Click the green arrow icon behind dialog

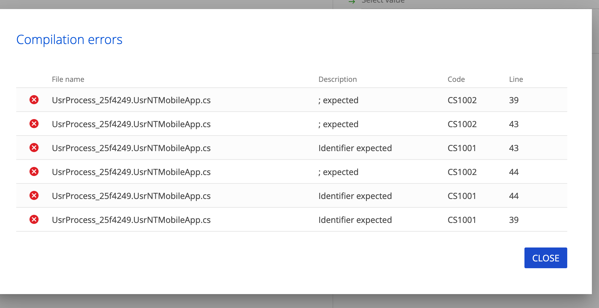click(352, 2)
